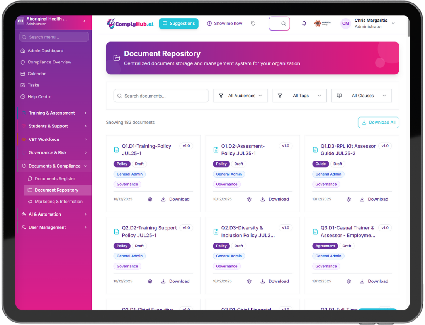Screen dimensions: 425x325
Task: Click the Suggestions button
Action: click(178, 23)
